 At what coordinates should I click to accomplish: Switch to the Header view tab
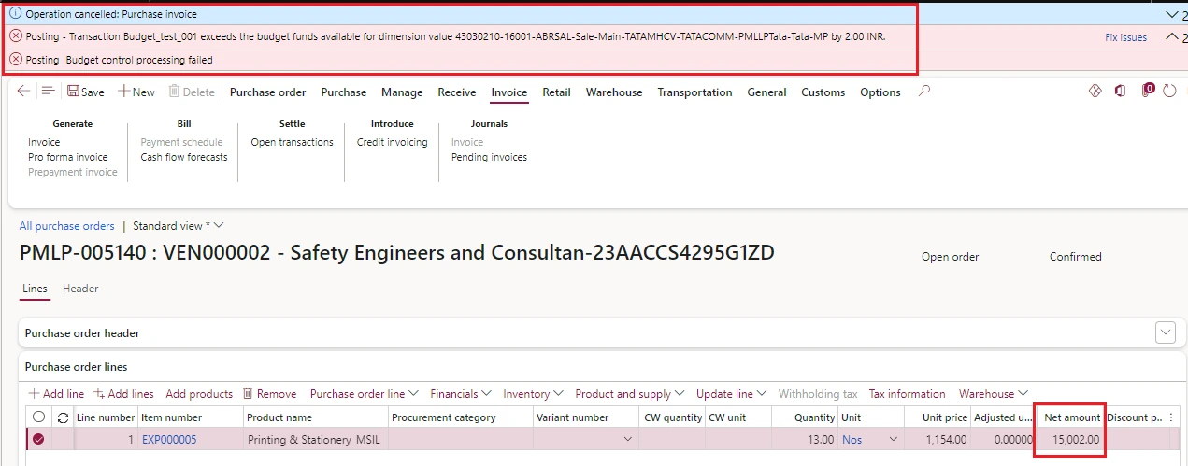tap(80, 289)
